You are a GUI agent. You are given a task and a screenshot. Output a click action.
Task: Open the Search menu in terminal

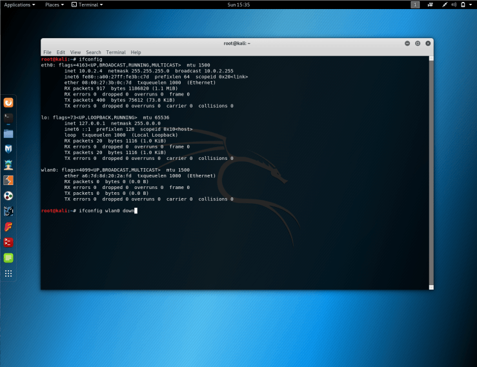pos(93,52)
